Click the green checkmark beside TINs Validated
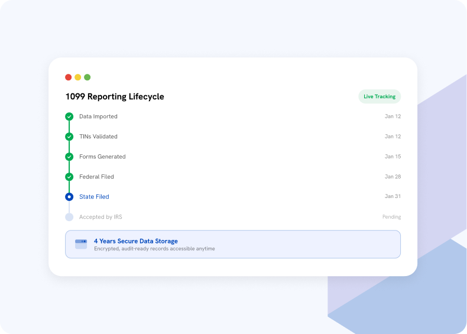 (x=69, y=137)
